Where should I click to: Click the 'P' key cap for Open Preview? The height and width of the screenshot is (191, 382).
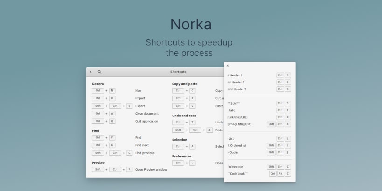click(x=129, y=170)
